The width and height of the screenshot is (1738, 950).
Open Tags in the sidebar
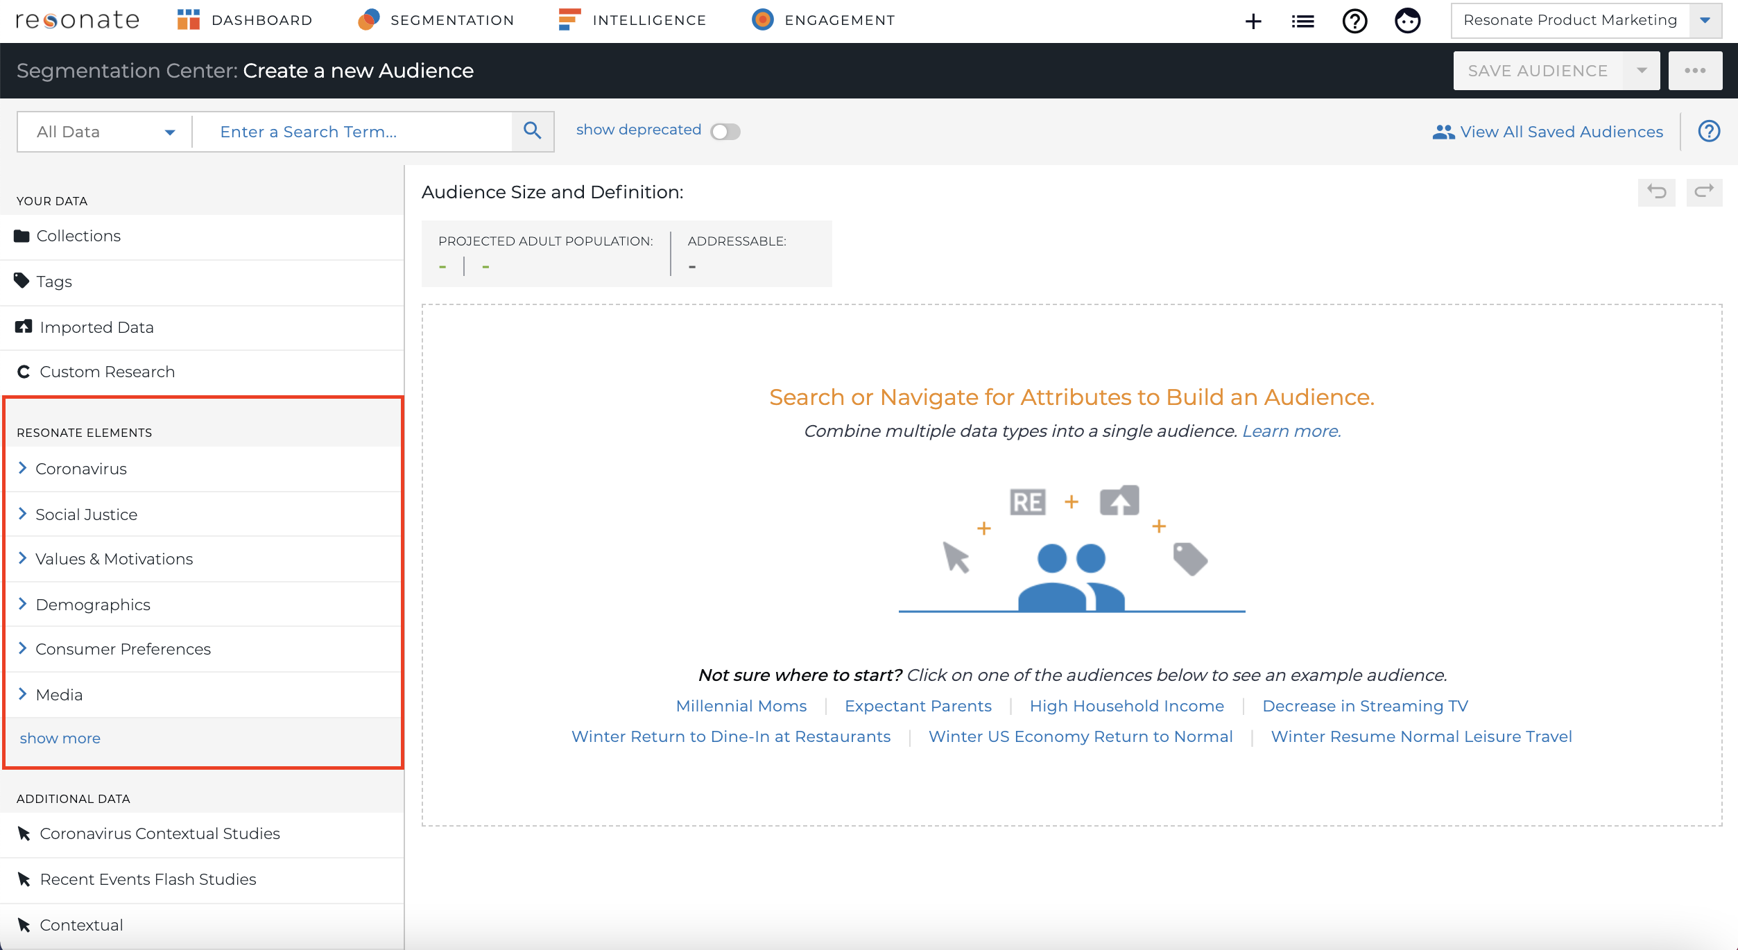202,282
